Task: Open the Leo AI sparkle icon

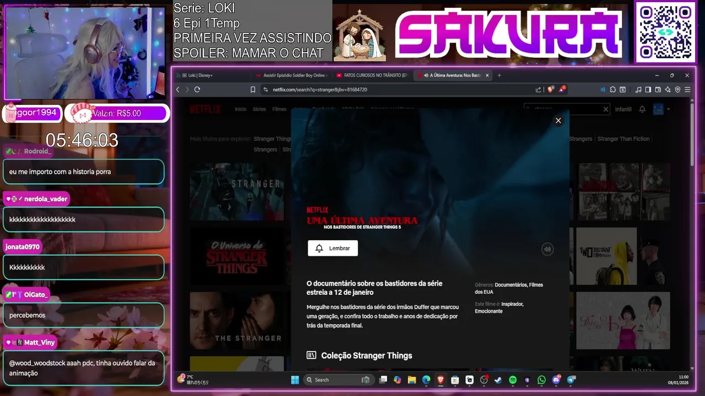Action: click(x=668, y=90)
